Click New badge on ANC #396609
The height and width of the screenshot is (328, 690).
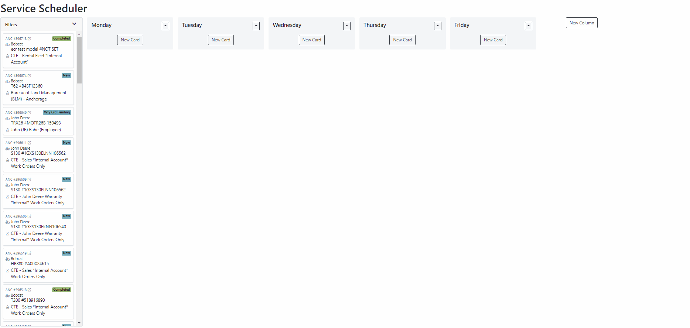coord(66,179)
